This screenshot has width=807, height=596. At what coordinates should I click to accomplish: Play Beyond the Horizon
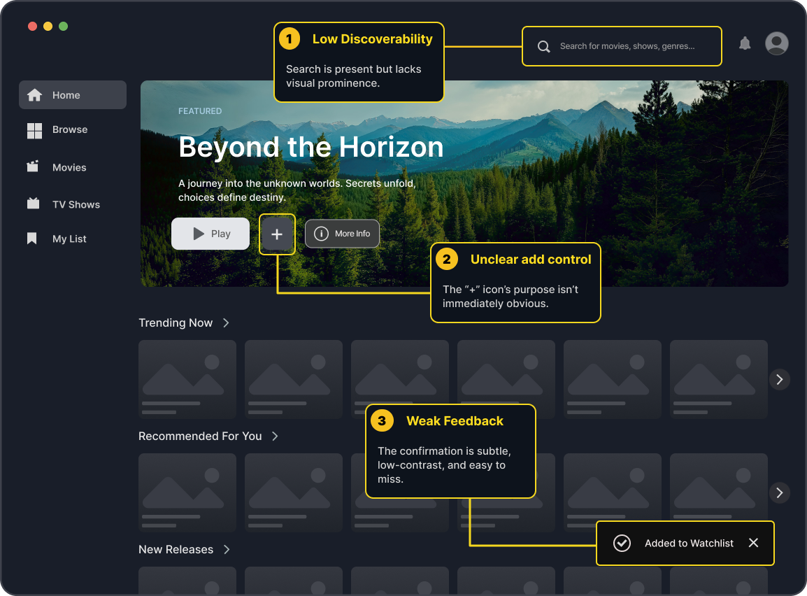point(210,234)
